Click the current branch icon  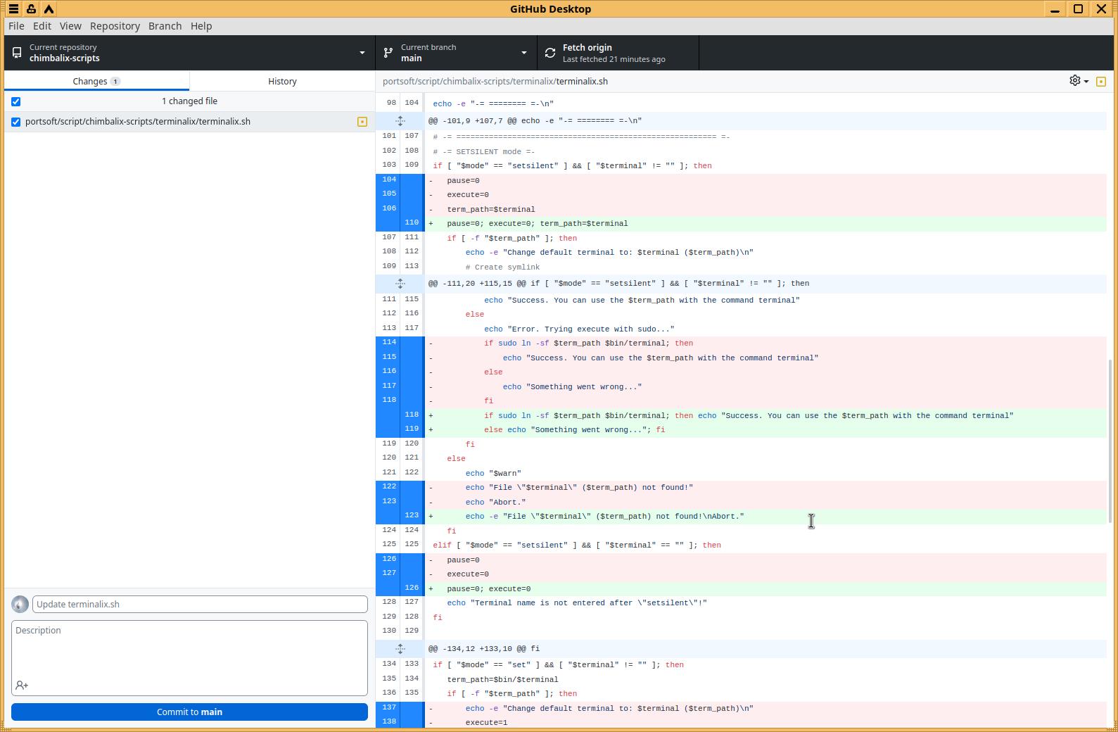388,53
